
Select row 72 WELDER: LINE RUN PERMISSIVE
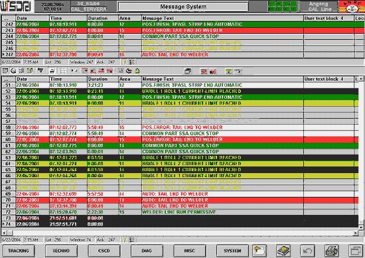pyautogui.click(x=180, y=212)
